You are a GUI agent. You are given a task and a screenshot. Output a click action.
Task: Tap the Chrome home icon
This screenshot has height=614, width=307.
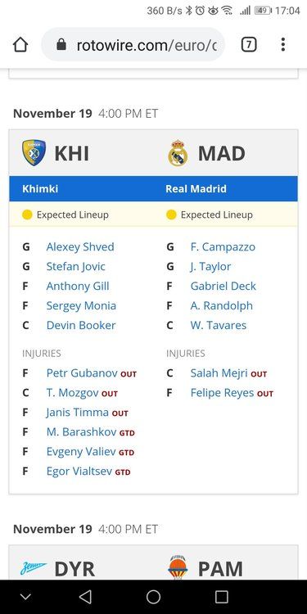click(x=20, y=45)
